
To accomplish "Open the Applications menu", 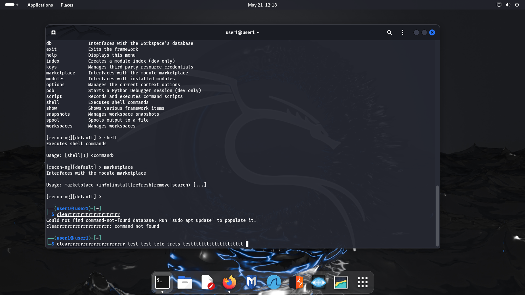I will point(40,5).
